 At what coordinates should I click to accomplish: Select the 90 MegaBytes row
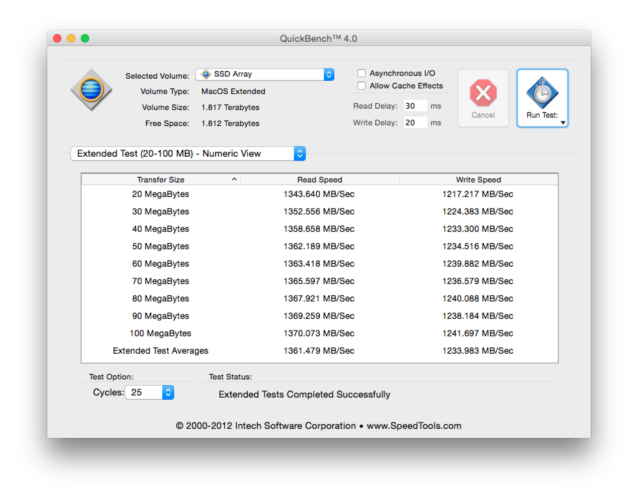point(320,316)
